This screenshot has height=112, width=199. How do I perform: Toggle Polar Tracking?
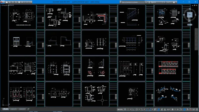[137, 109]
